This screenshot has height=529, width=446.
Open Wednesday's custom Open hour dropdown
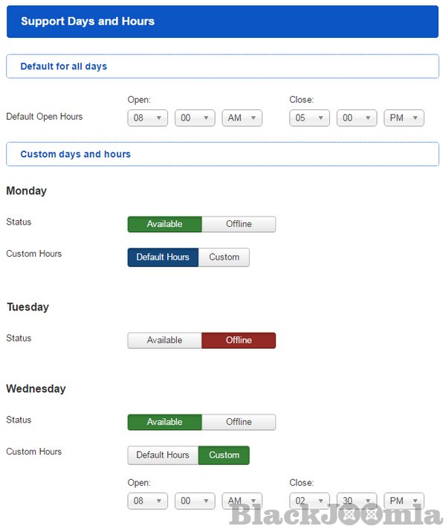click(x=147, y=501)
